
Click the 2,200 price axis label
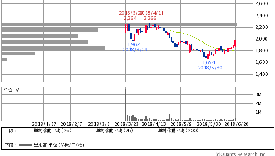coord(262,27)
